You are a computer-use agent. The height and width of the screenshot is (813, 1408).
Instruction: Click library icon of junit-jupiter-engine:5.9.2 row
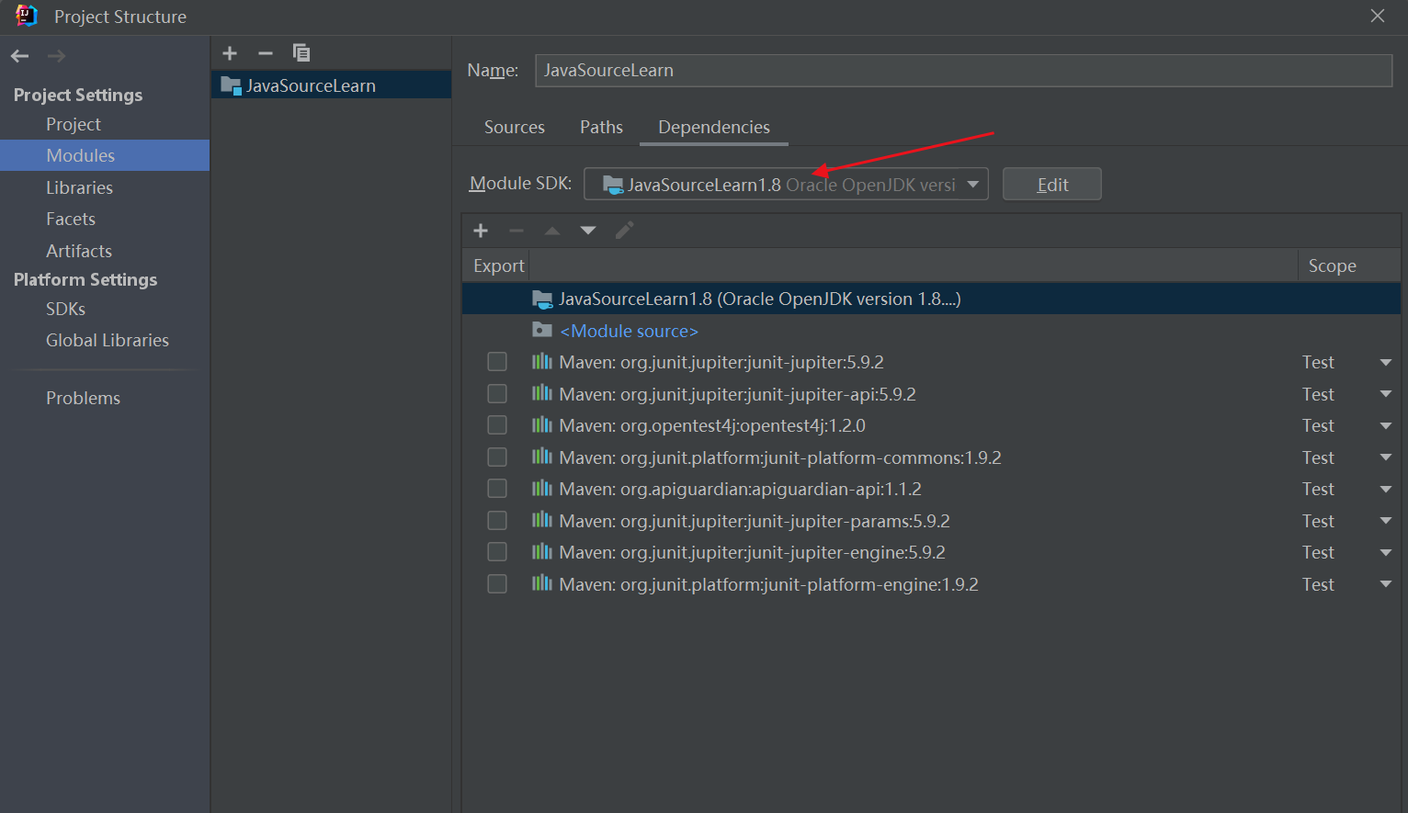(542, 551)
